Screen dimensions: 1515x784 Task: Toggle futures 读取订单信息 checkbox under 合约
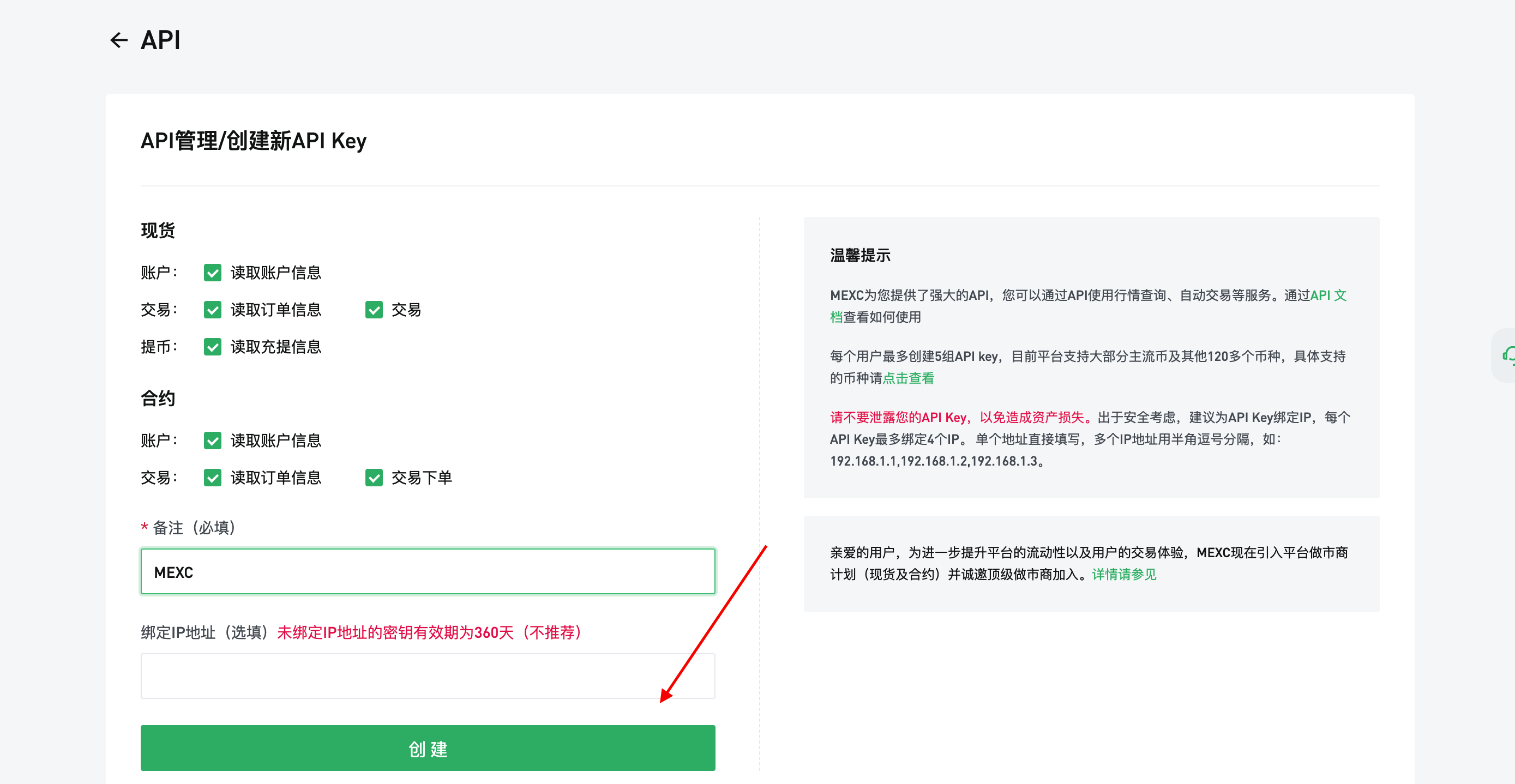(x=212, y=477)
